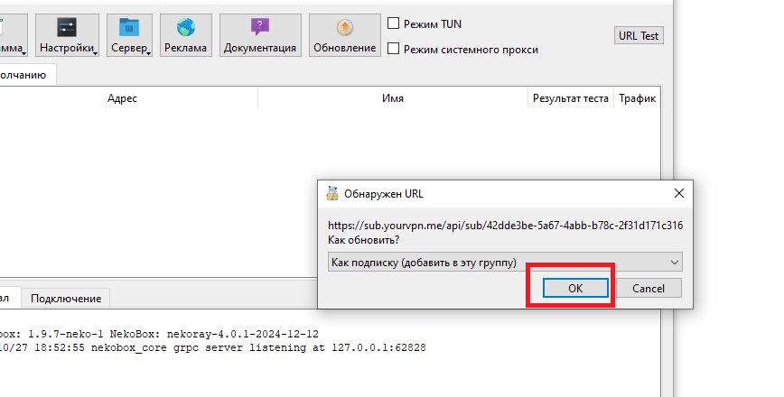Toggle Режим системного прокси checkbox
Image resolution: width=784 pixels, height=397 pixels.
click(x=393, y=50)
